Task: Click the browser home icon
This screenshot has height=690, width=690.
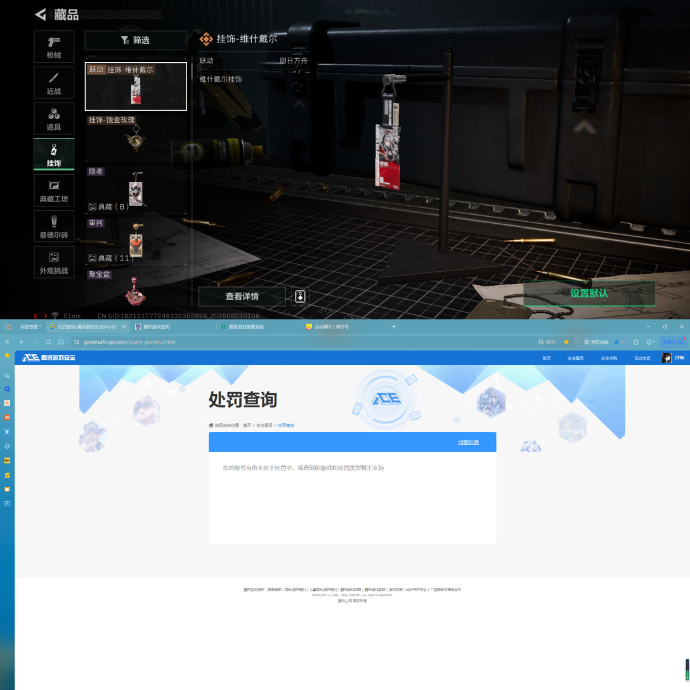Action: pyautogui.click(x=62, y=342)
